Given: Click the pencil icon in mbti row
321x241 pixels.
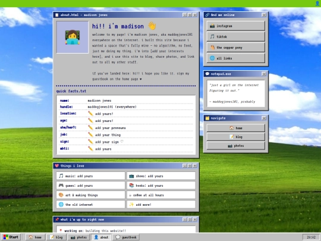Looking at the screenshot, I should pos(90,149).
